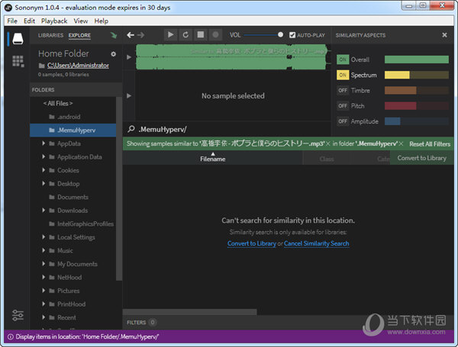Screen dimensions: 458x347
Task: Toggle the loop playback button
Action: point(185,35)
